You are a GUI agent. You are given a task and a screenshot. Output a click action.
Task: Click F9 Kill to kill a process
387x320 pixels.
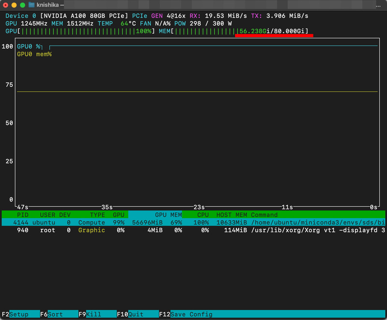95,314
